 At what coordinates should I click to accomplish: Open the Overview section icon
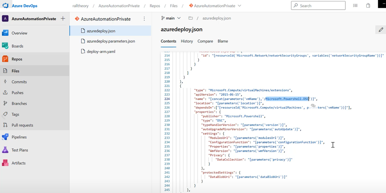[5, 33]
